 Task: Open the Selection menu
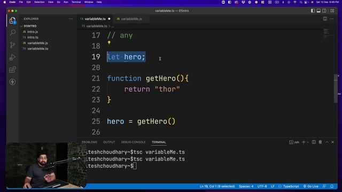(39, 2)
